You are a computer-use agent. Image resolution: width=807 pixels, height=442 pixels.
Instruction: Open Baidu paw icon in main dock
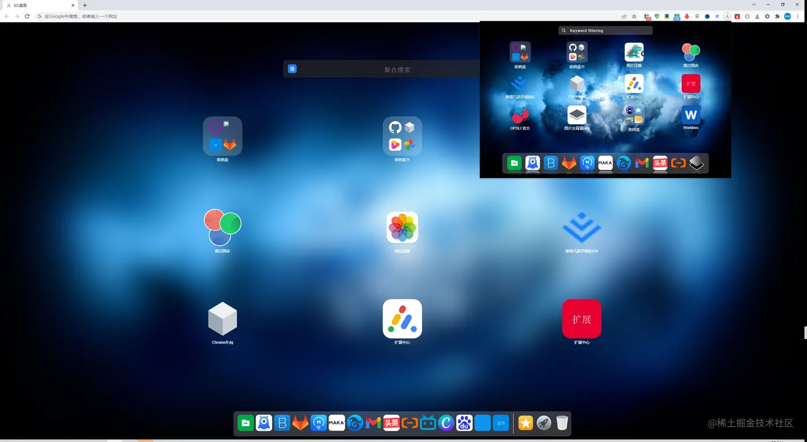(x=464, y=423)
